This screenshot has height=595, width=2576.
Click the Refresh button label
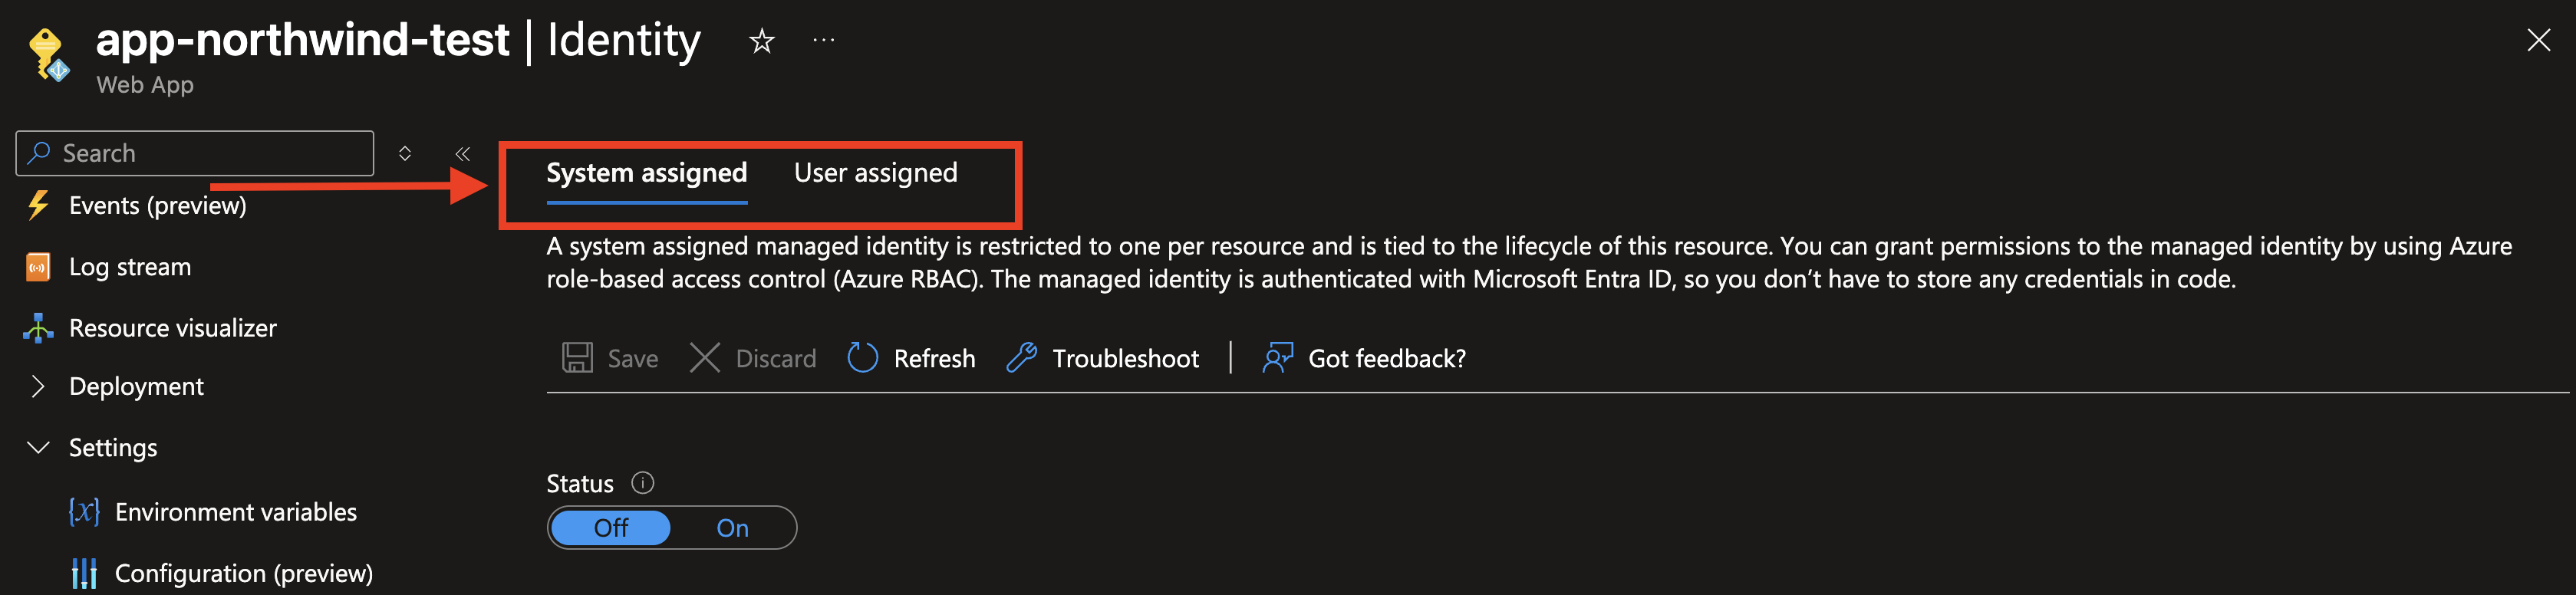point(934,359)
